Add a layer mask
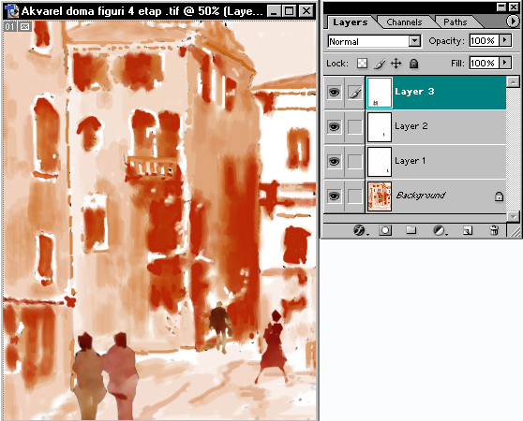Screen dimensions: 523x421 point(385,230)
